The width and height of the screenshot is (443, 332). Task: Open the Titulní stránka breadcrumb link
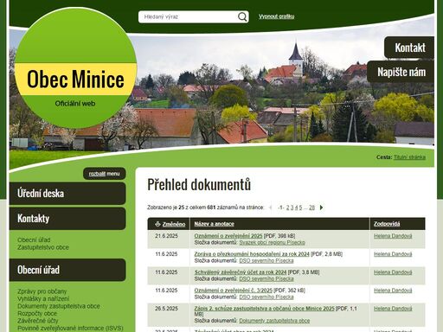coord(409,157)
